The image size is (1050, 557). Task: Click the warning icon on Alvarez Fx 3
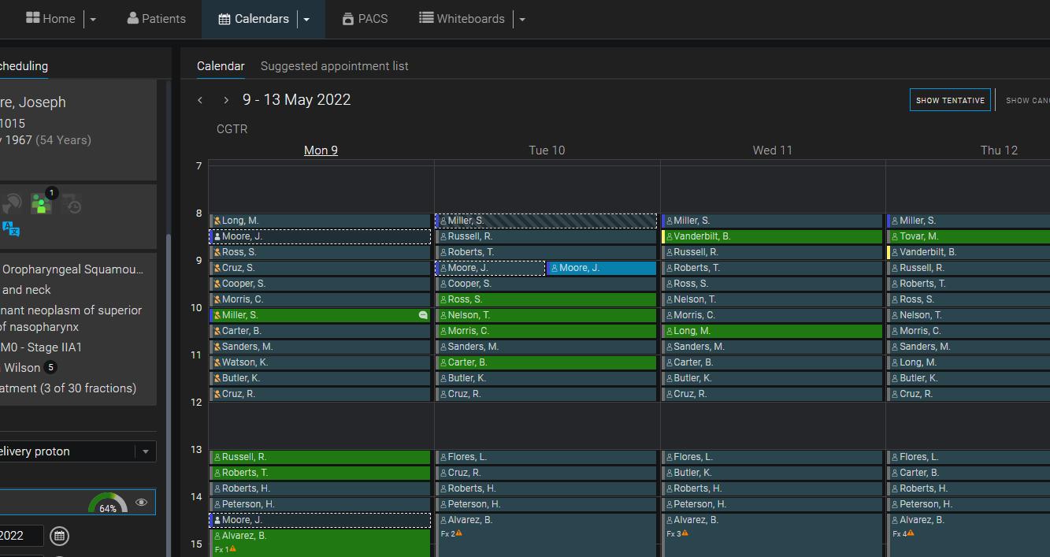point(685,533)
